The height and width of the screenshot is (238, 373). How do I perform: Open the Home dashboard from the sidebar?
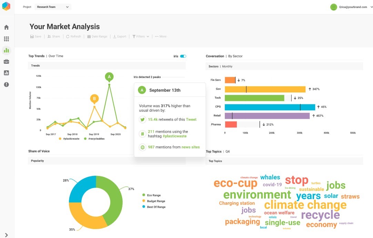tap(6, 27)
